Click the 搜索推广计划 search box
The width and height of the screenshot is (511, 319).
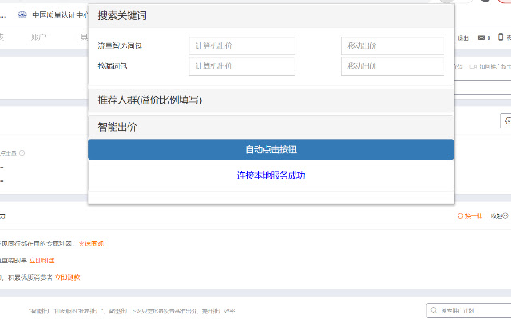(x=469, y=310)
